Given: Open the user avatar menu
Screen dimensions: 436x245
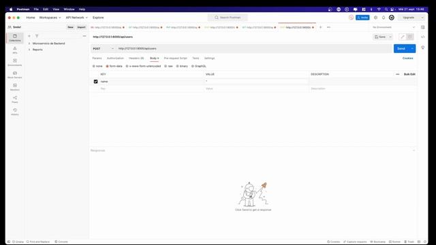Looking at the screenshot, I should (392, 18).
